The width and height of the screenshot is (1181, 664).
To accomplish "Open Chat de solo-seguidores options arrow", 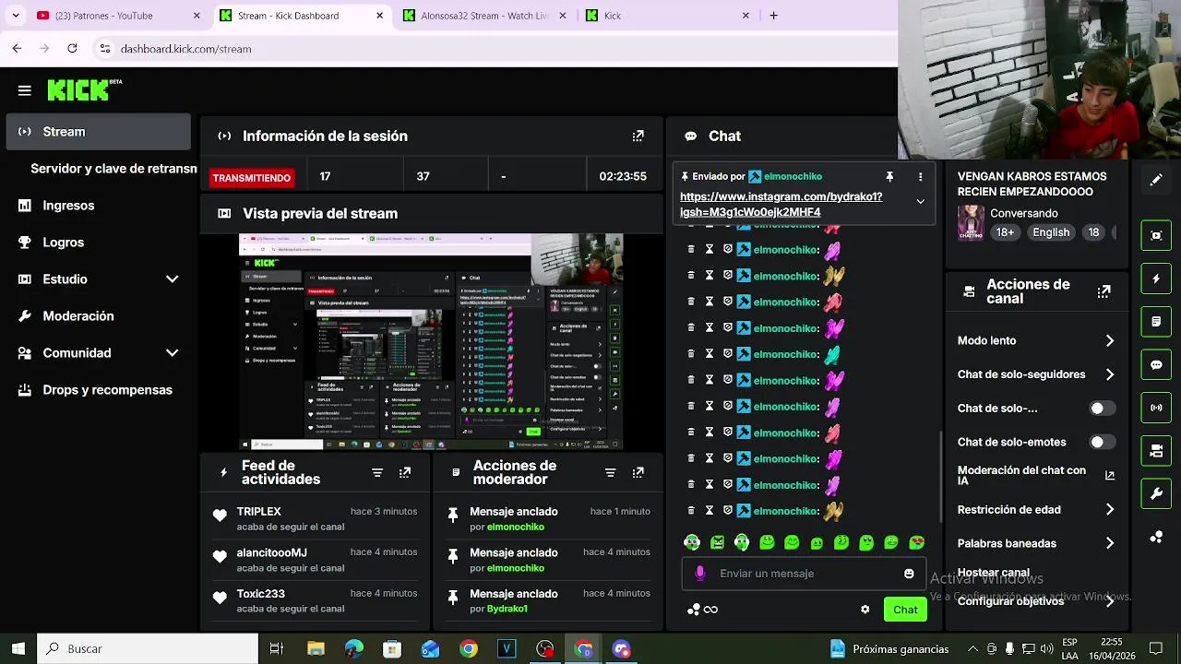I will [x=1109, y=374].
